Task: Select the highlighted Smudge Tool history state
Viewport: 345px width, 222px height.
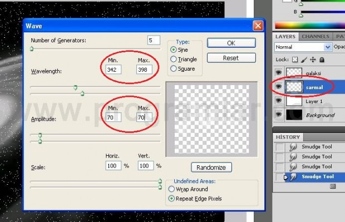Action: click(x=318, y=176)
